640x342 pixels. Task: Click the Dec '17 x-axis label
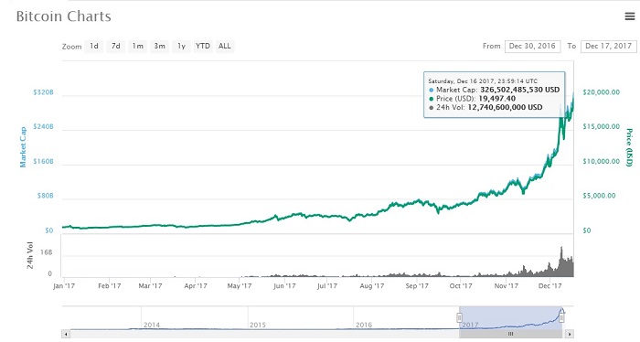coord(550,285)
